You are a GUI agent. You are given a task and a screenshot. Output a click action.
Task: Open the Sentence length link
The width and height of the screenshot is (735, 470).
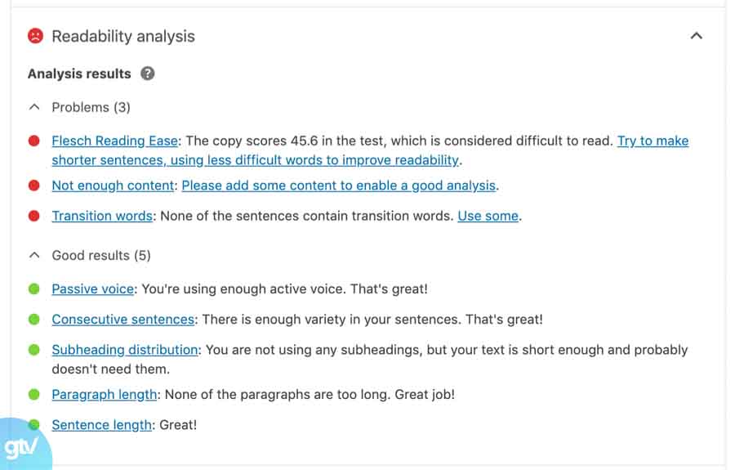101,424
